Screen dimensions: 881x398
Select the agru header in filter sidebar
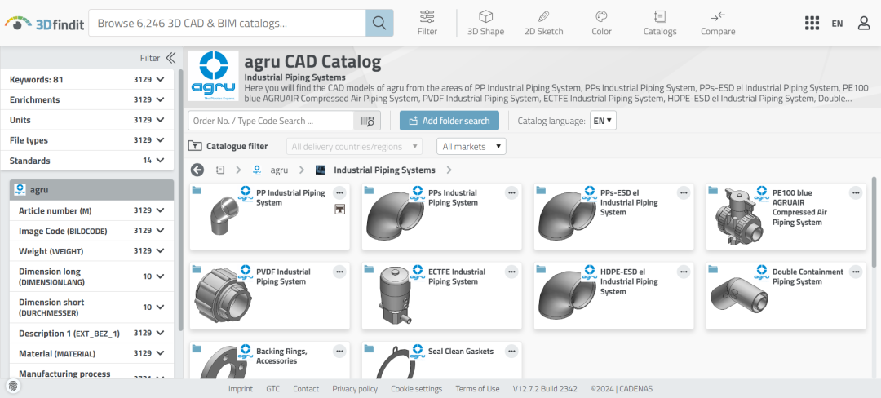click(x=91, y=190)
